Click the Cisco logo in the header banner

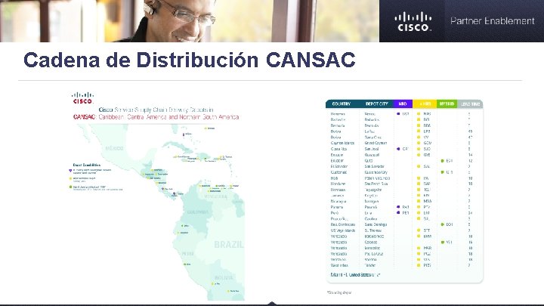point(413,21)
